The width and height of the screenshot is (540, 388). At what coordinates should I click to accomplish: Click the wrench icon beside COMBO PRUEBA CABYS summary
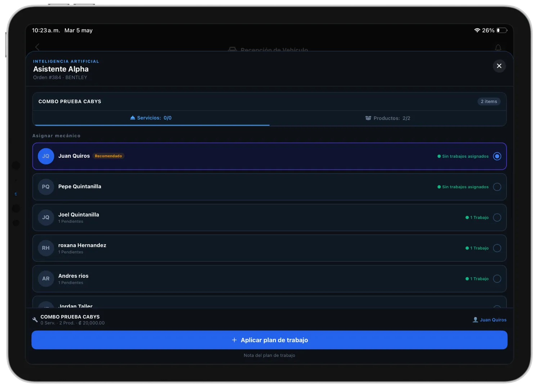pos(35,319)
